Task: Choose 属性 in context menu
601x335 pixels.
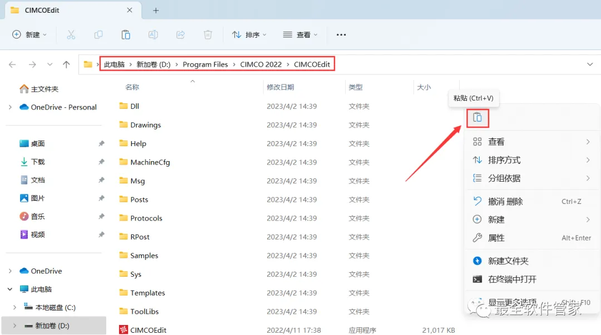Action: [532, 238]
